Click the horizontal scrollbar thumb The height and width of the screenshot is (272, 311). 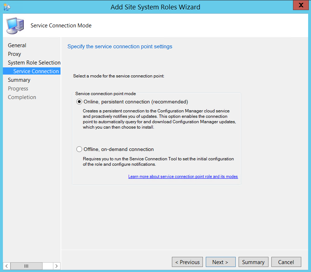coord(26,266)
